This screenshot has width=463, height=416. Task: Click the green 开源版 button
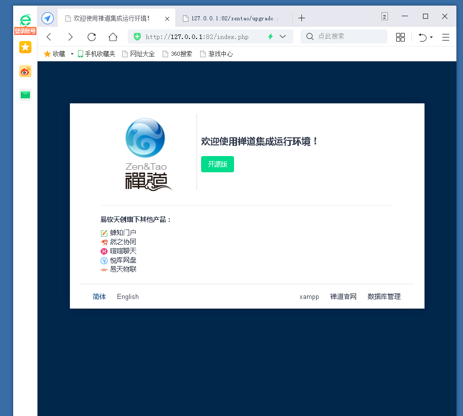[x=217, y=164]
